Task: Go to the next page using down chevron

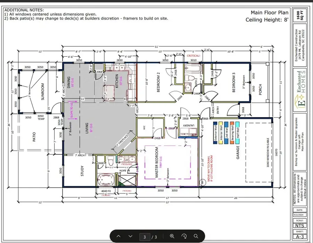Action: (130, 236)
